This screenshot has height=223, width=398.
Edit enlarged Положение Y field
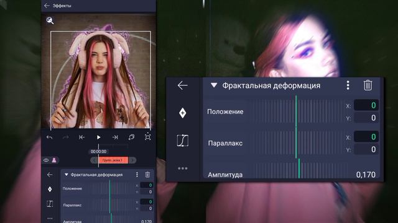(x=366, y=118)
